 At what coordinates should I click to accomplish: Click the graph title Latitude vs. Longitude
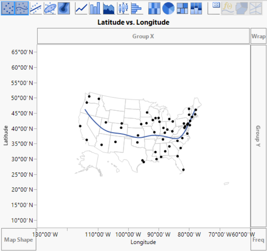[133, 22]
